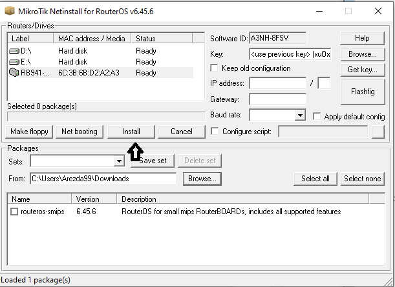Select the E:\ hard disk drive icon
395x287 pixels.
(x=14, y=62)
